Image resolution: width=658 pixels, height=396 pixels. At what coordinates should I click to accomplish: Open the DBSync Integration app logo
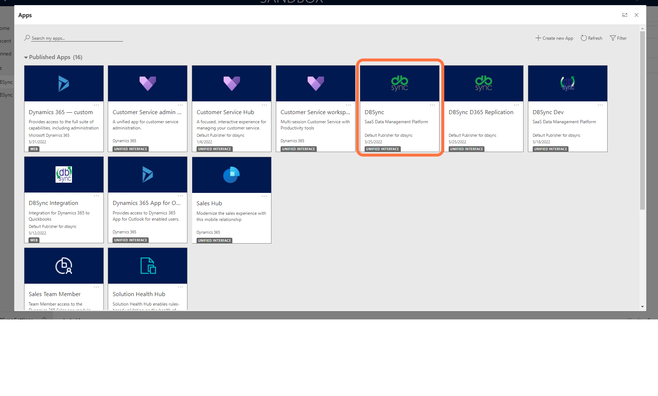point(64,174)
